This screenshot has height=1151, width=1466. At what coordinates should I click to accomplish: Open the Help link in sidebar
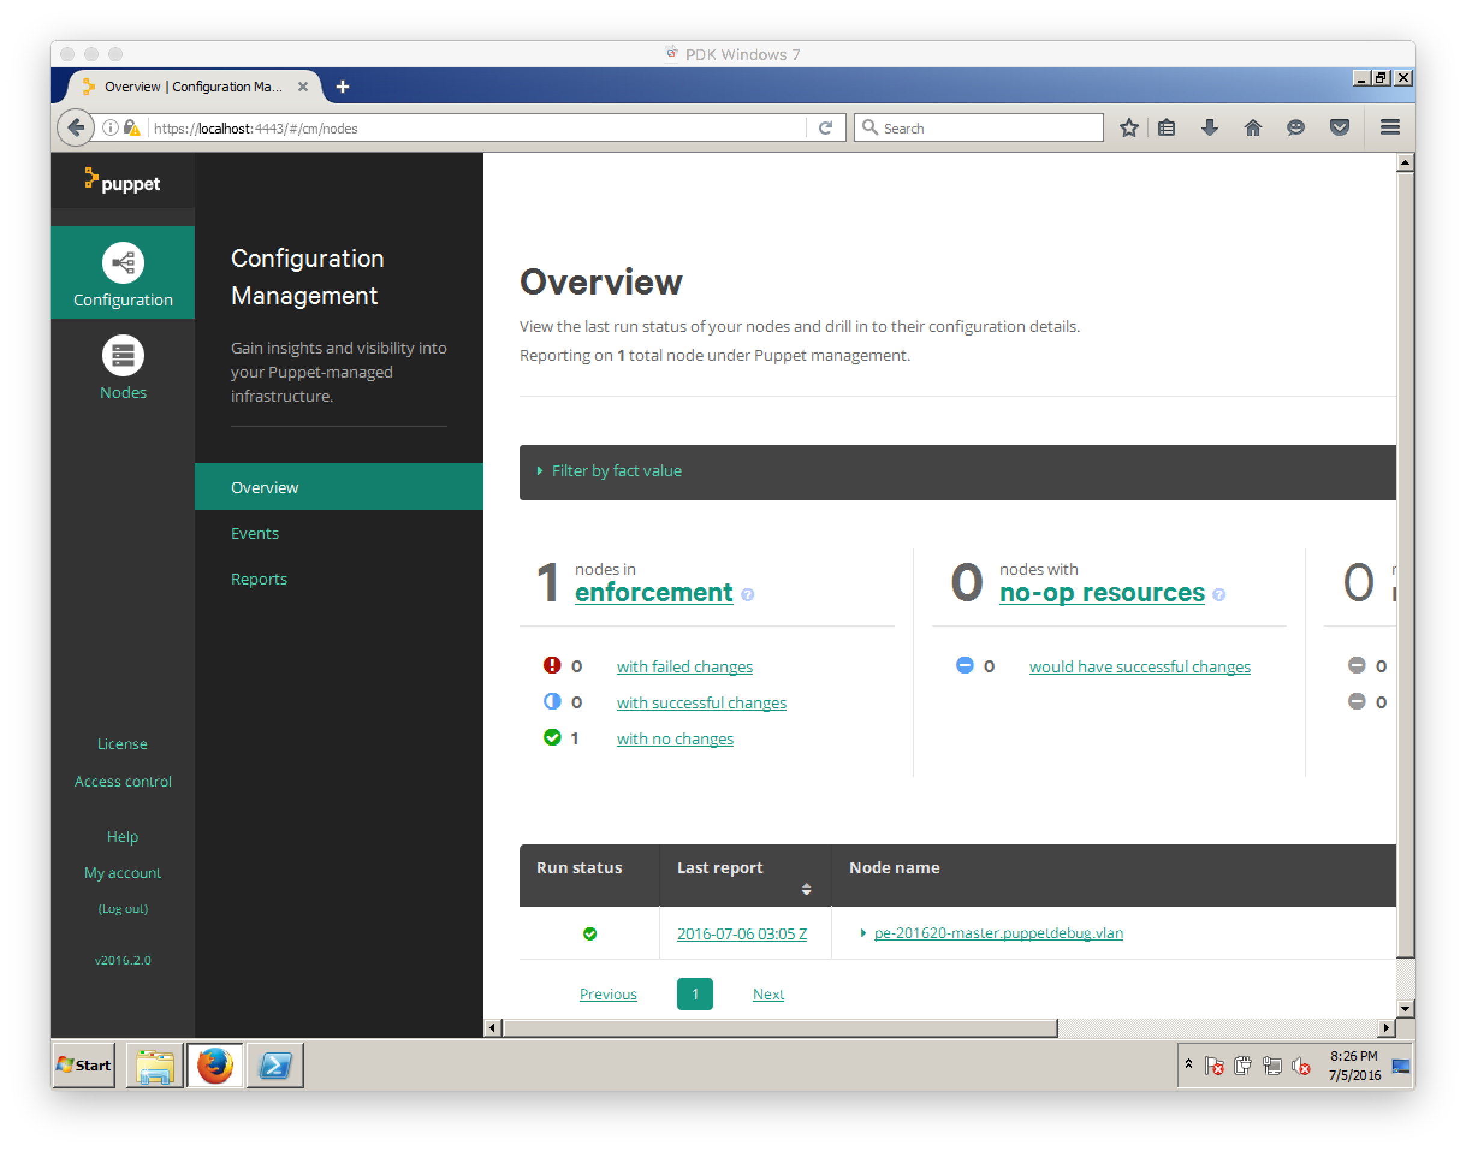122,836
